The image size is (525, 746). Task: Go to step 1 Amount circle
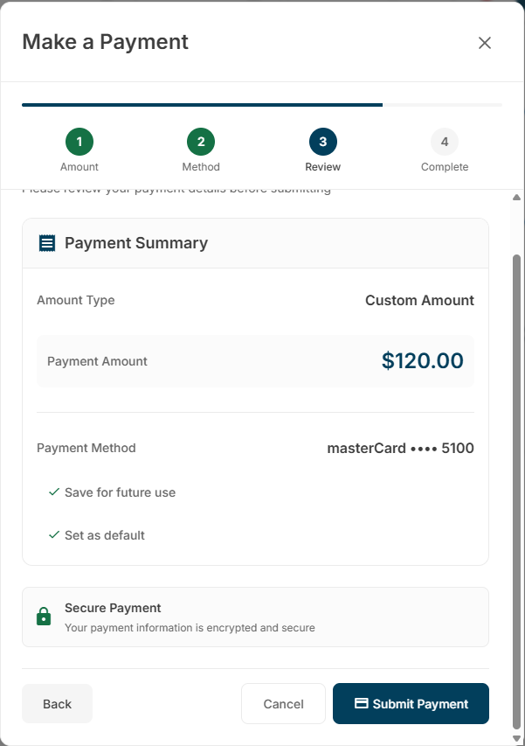click(x=79, y=142)
